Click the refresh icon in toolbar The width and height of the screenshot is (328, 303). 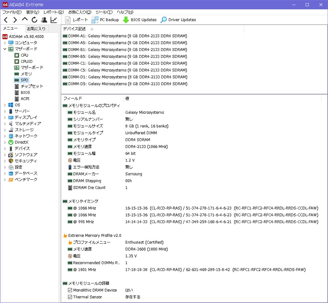[34, 20]
